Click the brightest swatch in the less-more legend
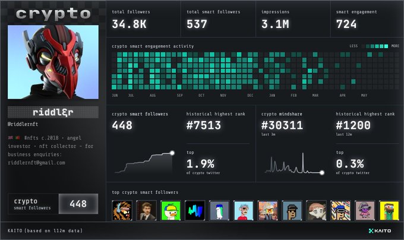Viewport: 404px width, 240px height. pyautogui.click(x=386, y=46)
